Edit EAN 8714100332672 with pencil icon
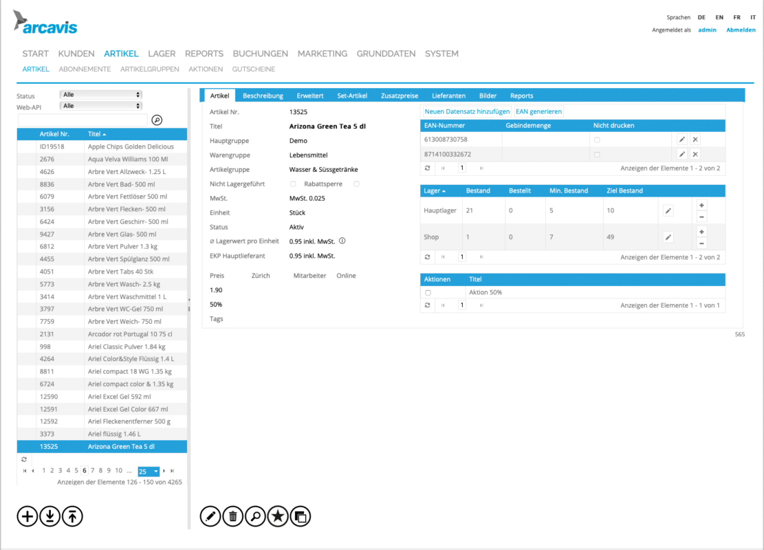 pyautogui.click(x=681, y=155)
